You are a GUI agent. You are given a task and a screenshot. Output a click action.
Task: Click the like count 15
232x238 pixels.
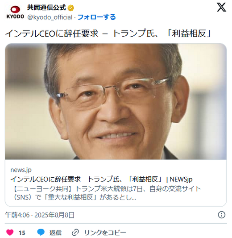22,233
